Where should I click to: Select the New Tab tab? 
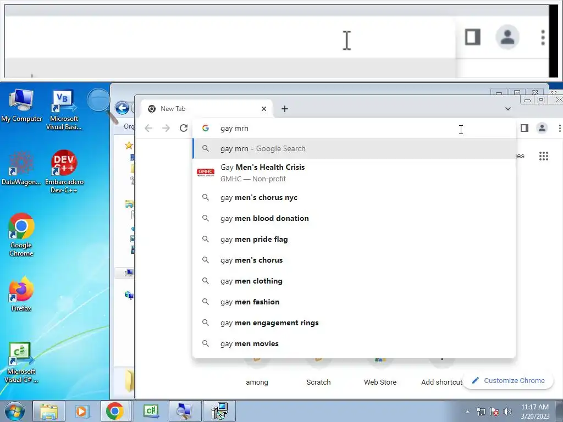point(207,109)
